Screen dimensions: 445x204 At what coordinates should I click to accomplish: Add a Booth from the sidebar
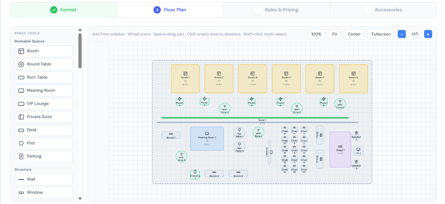[44, 51]
